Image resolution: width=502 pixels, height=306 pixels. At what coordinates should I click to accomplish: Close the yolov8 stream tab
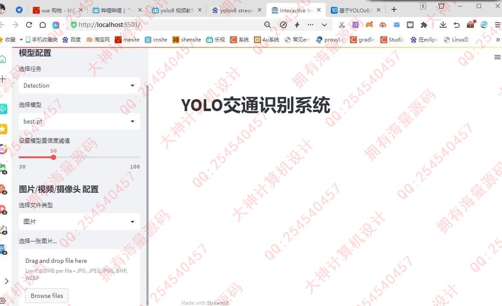(x=260, y=10)
